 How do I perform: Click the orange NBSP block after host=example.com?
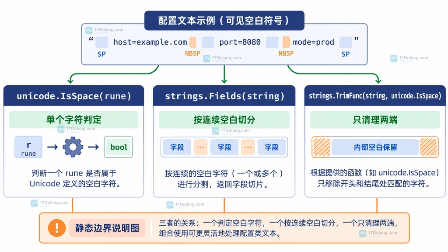(x=193, y=42)
